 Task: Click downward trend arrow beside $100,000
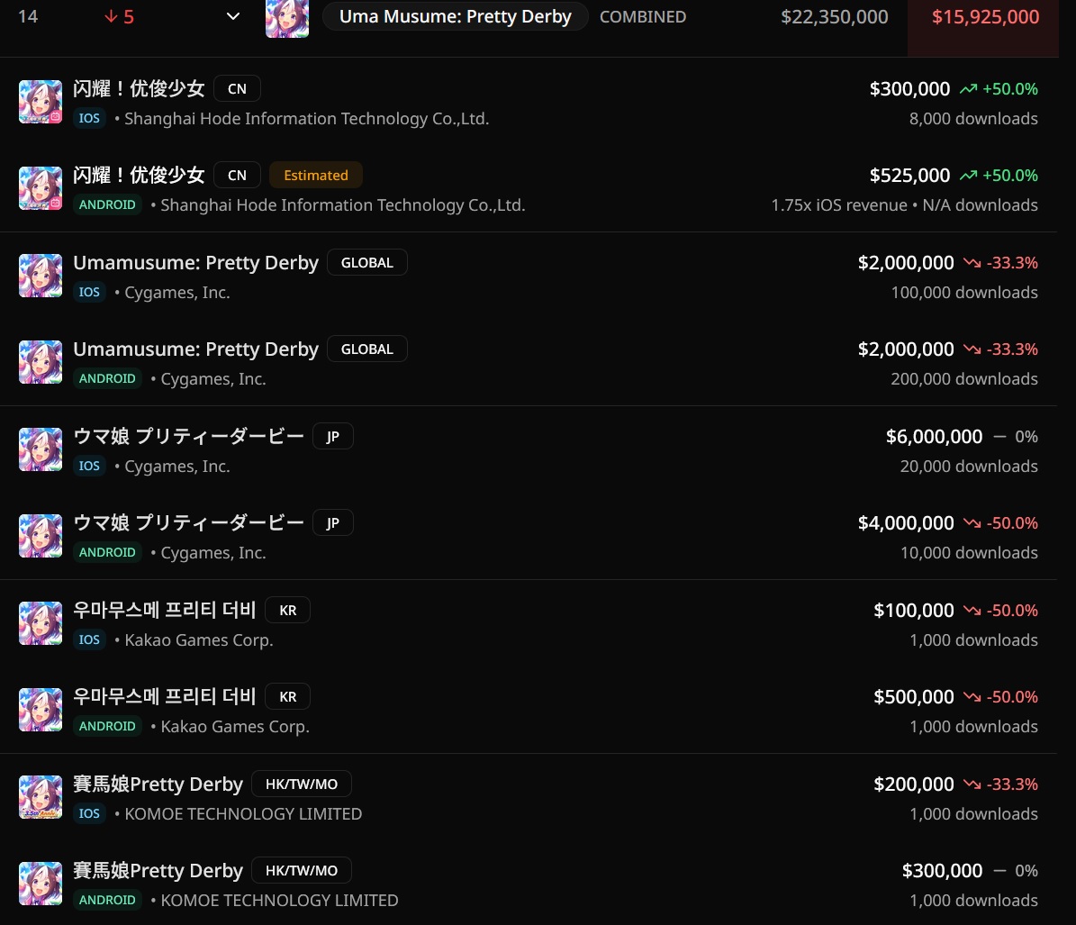[972, 610]
